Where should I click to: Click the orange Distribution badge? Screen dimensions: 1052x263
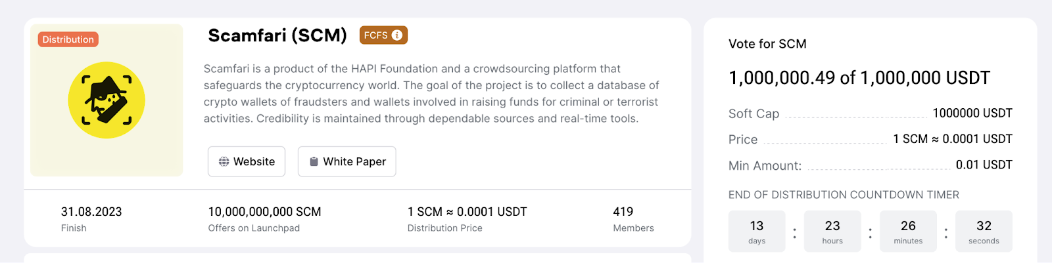[68, 39]
